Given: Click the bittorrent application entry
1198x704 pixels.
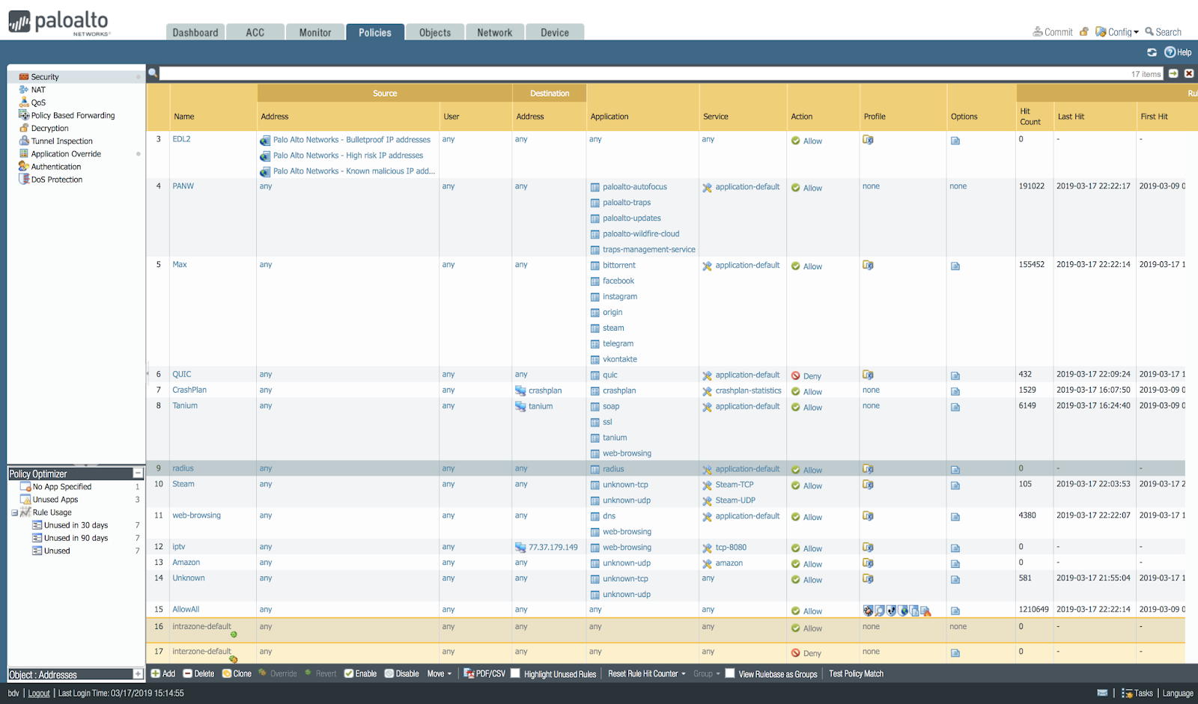Looking at the screenshot, I should click(x=618, y=265).
